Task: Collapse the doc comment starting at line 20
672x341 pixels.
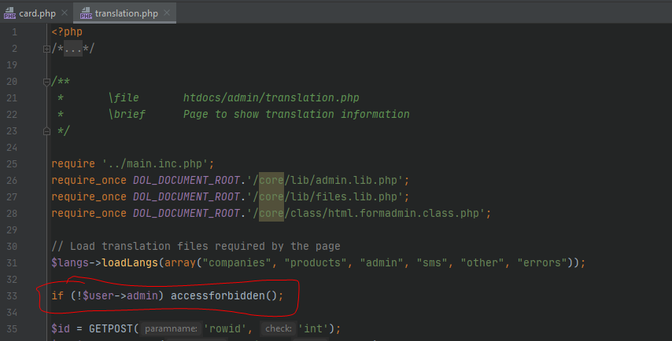Action: click(x=47, y=82)
